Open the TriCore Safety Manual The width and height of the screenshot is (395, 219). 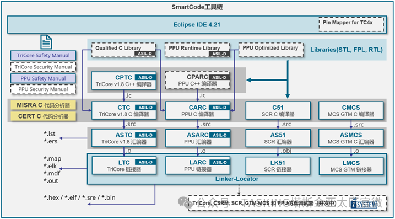click(x=43, y=56)
